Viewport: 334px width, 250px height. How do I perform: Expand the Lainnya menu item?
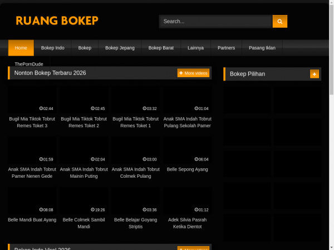pyautogui.click(x=195, y=48)
